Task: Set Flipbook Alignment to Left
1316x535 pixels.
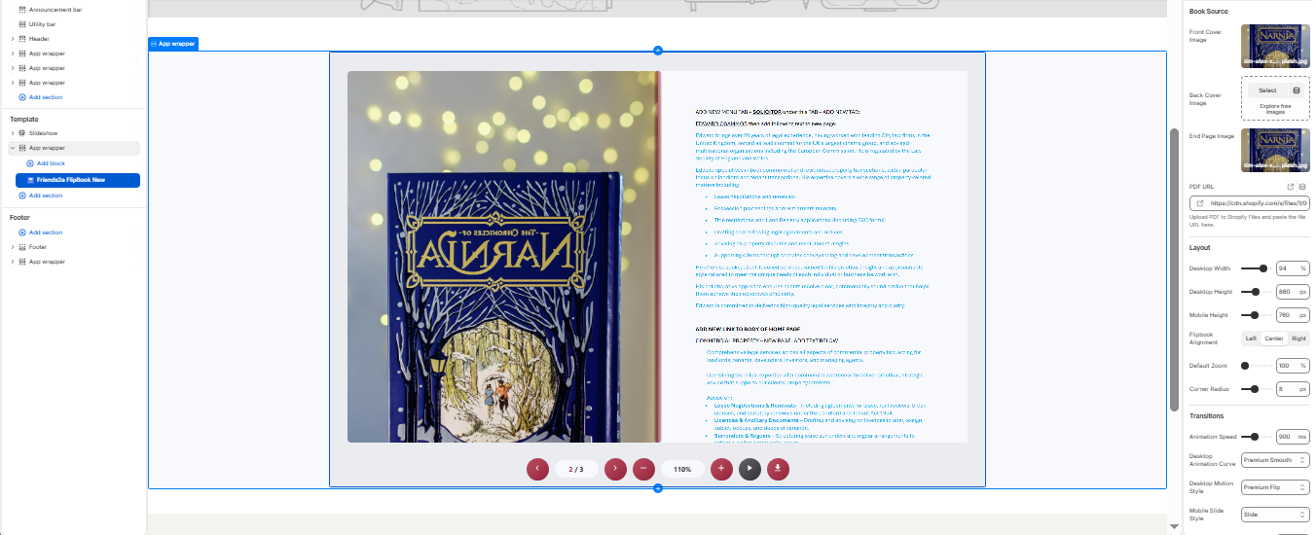Action: tap(1252, 339)
